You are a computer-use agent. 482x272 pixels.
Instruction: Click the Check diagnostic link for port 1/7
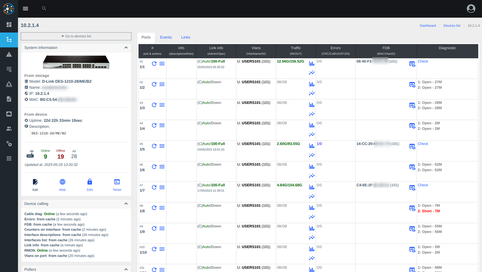423,185
